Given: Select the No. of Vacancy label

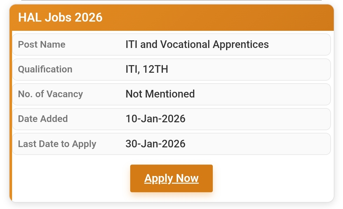Looking at the screenshot, I should (50, 94).
